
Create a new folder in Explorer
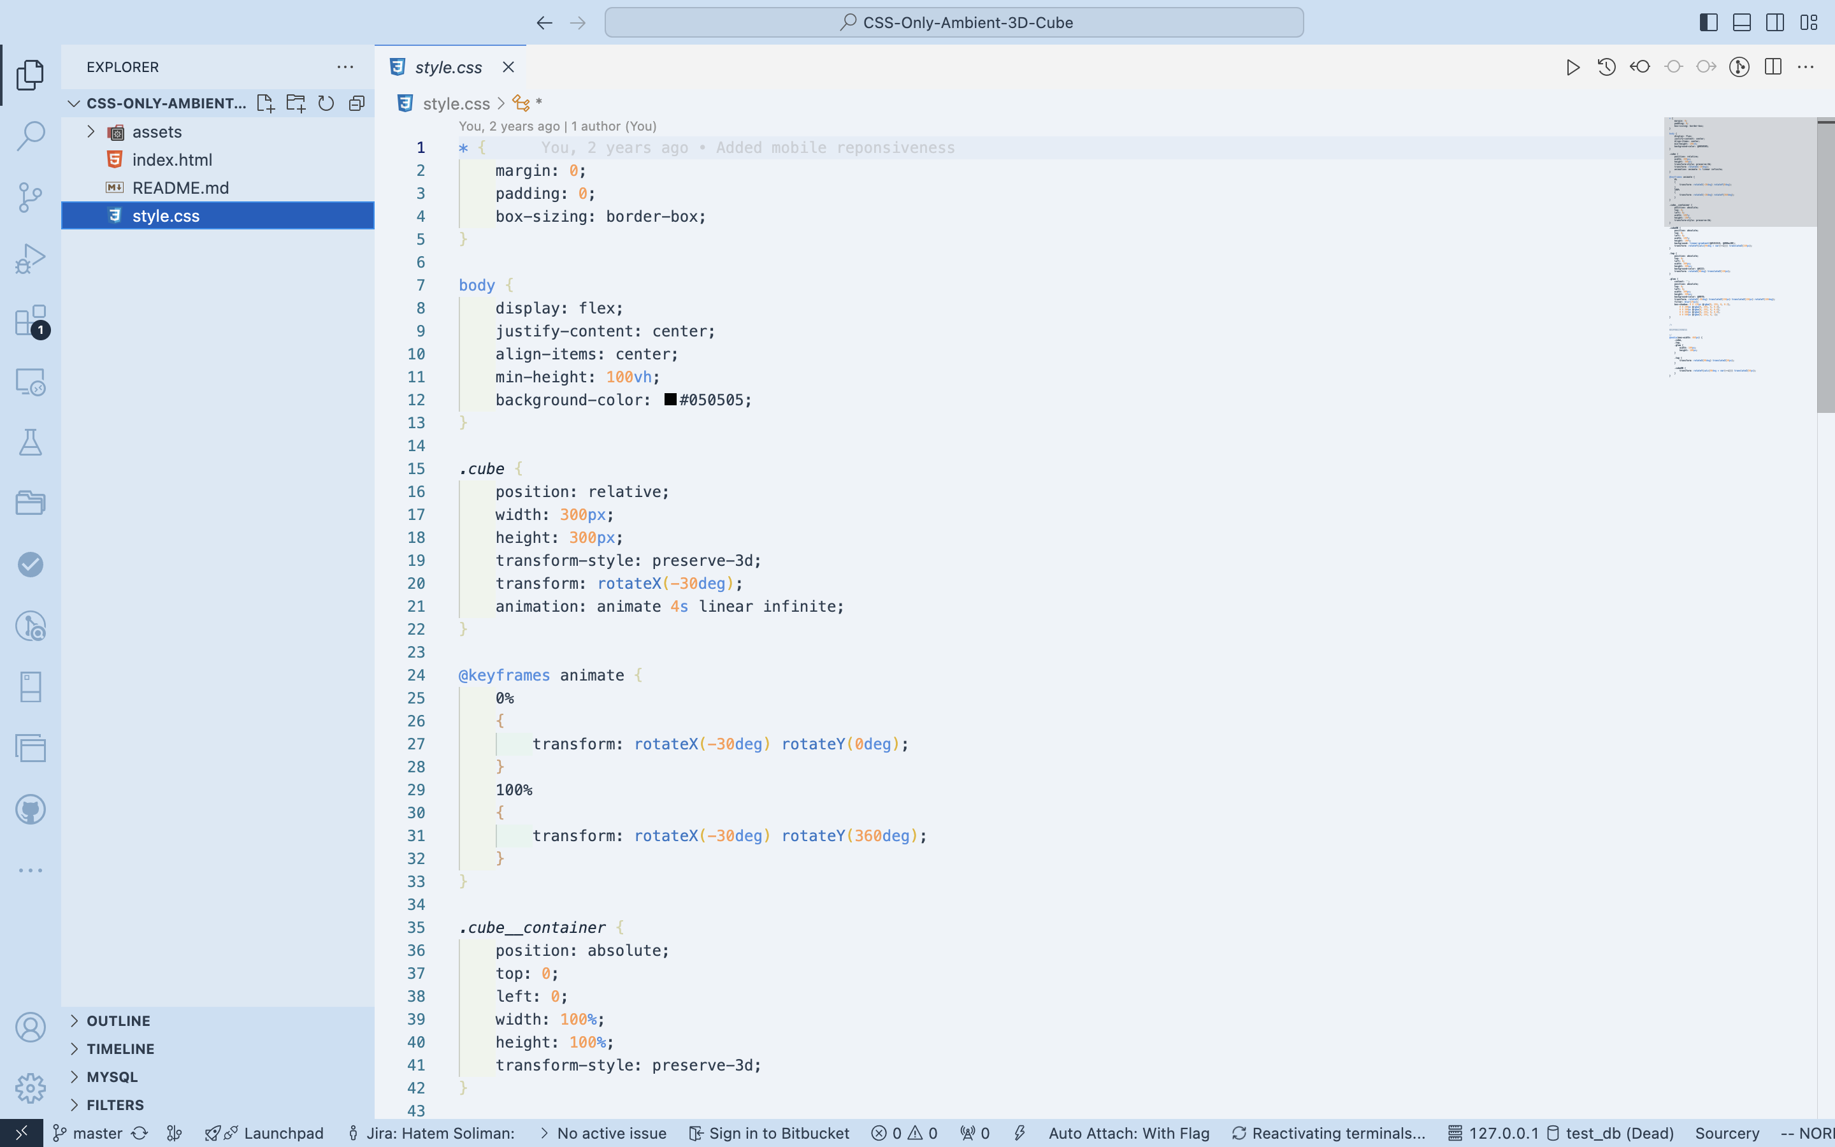pyautogui.click(x=296, y=103)
